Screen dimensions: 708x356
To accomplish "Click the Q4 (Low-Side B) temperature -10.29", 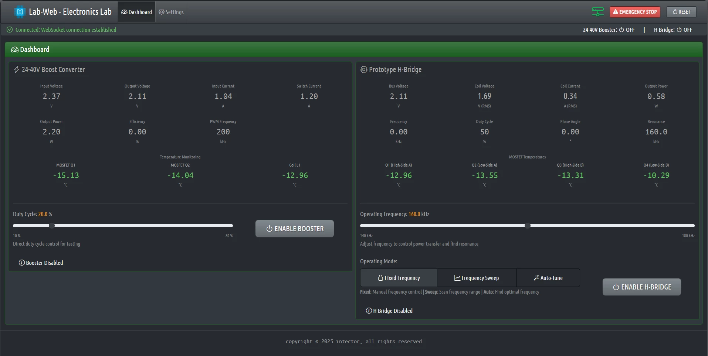I will coord(656,175).
